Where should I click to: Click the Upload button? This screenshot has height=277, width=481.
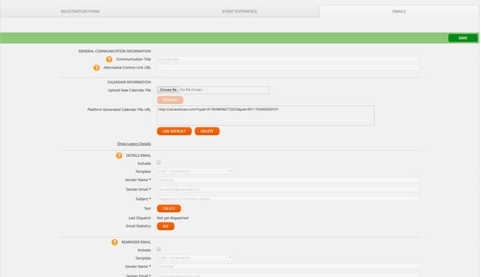[170, 100]
